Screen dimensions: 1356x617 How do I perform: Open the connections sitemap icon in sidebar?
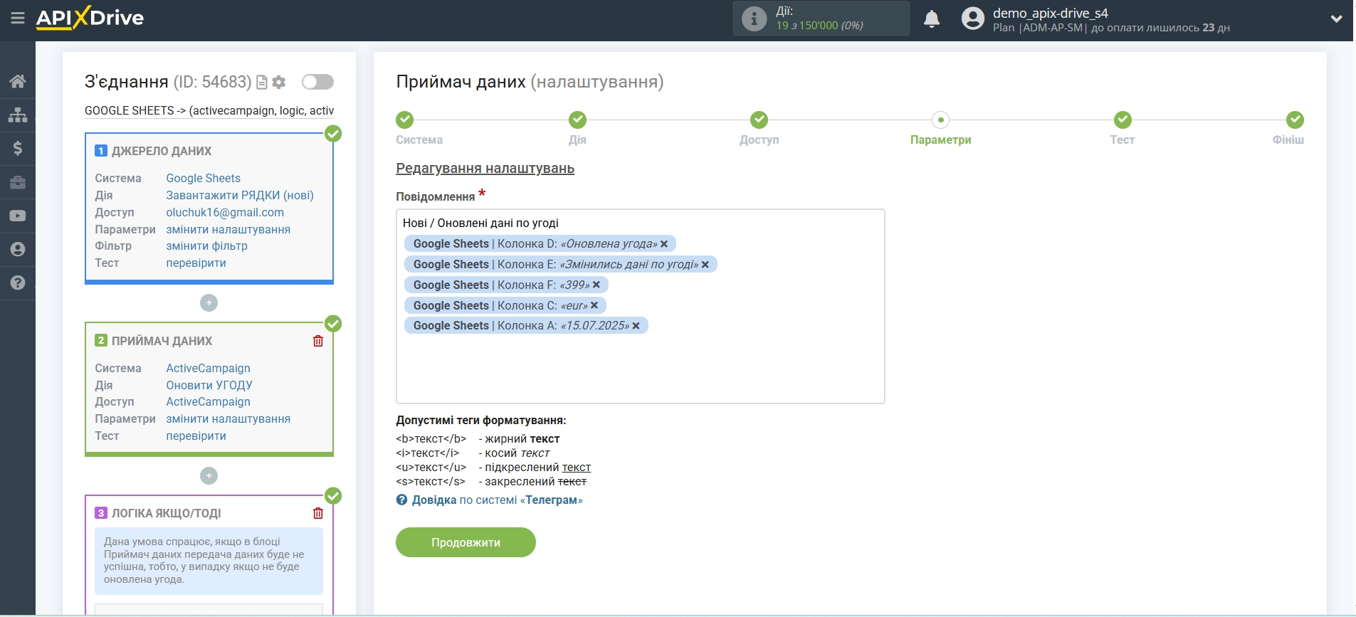[18, 115]
